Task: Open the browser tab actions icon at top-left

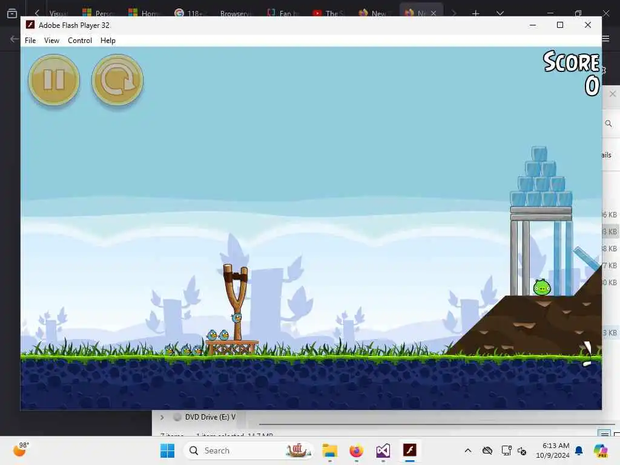Action: (x=12, y=13)
